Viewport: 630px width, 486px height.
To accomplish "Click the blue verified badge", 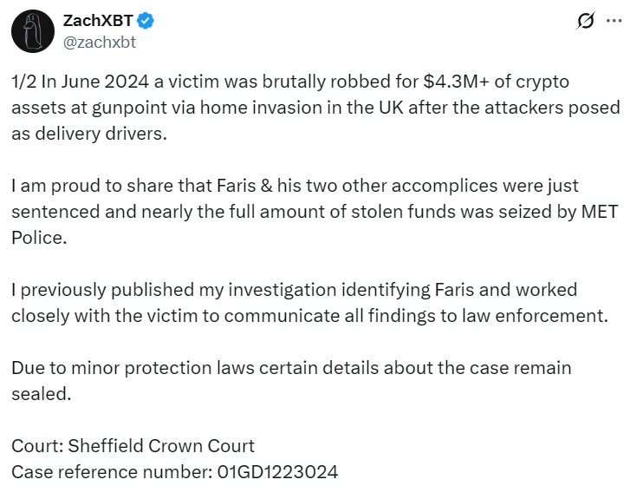I will (x=146, y=22).
